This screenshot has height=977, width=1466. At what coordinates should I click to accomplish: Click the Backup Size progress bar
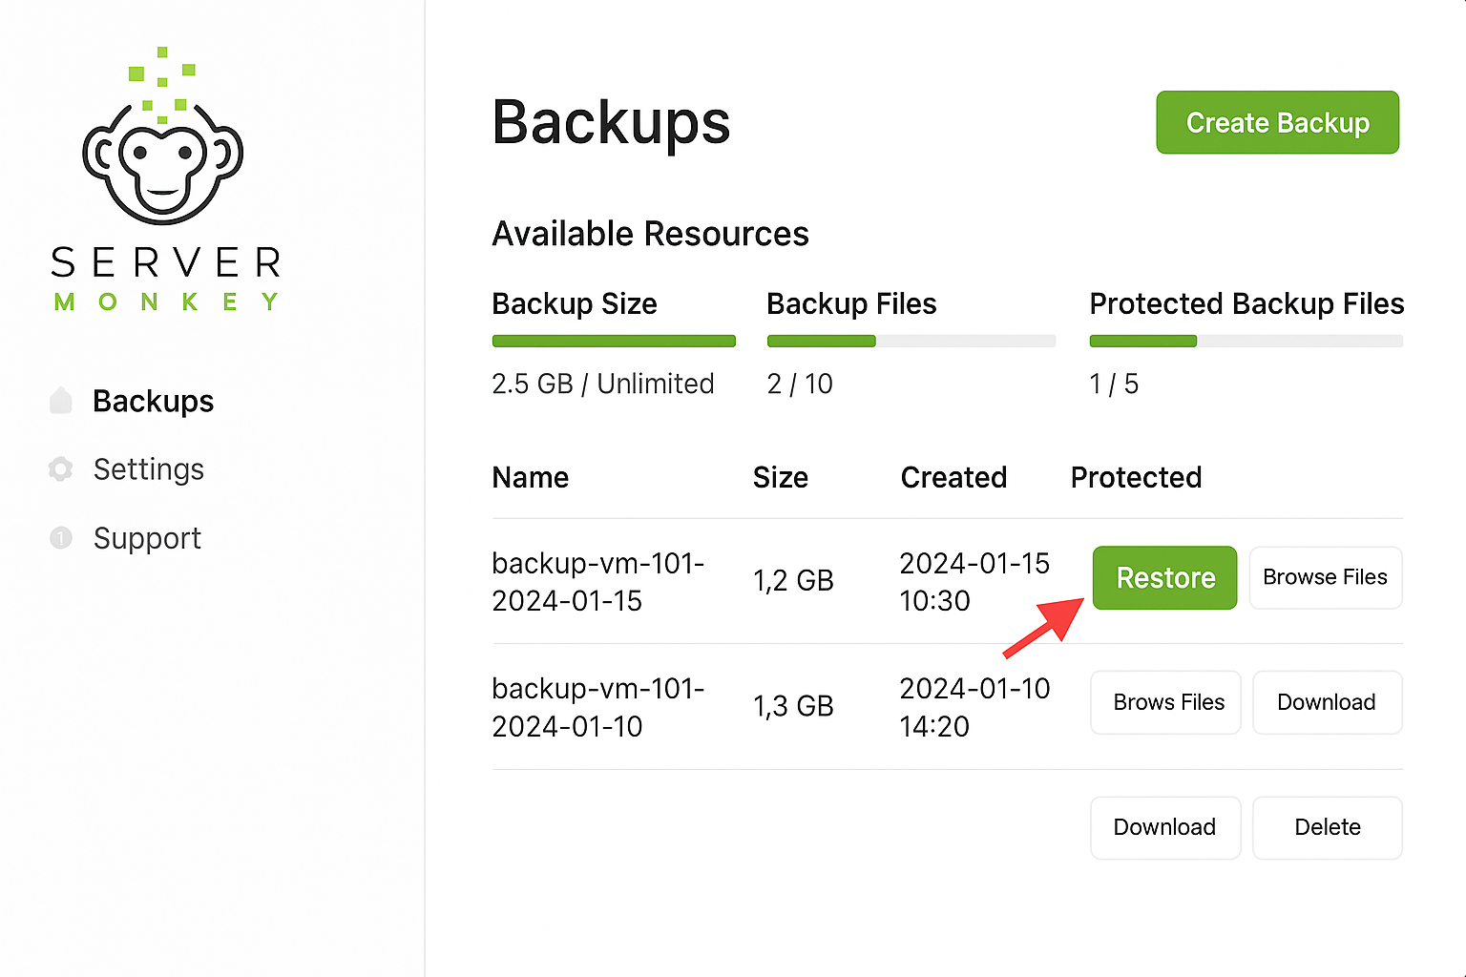point(614,341)
